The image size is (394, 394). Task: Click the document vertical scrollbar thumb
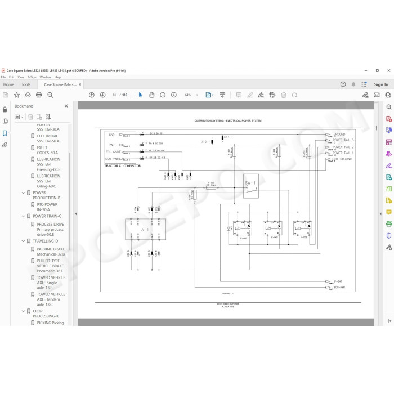point(376,128)
